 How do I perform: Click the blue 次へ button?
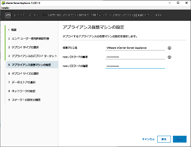(180, 139)
